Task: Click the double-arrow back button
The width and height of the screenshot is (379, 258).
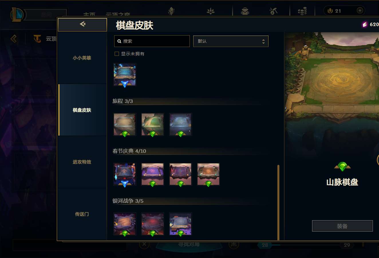Action: tap(82, 25)
